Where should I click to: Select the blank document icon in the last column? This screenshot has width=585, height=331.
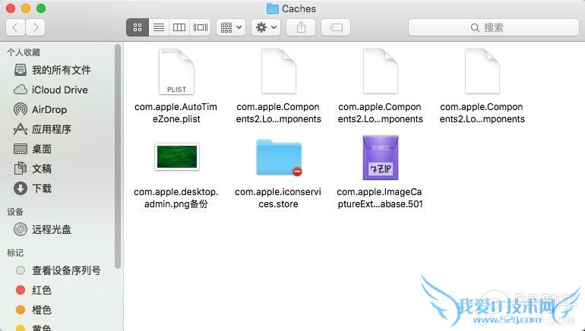[482, 72]
